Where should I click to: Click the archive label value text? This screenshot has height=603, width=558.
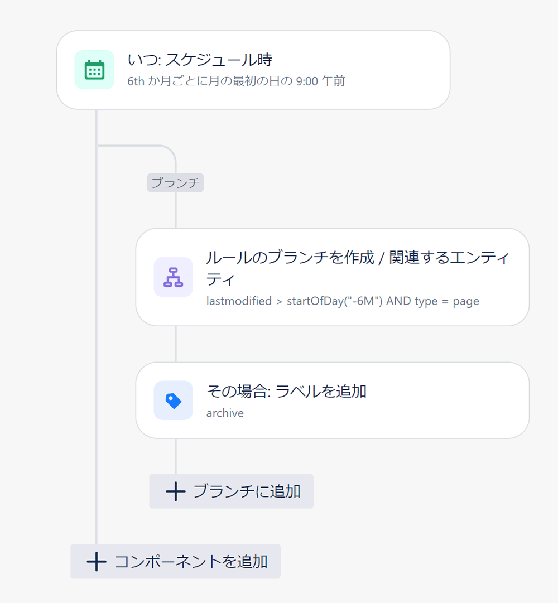coord(225,413)
